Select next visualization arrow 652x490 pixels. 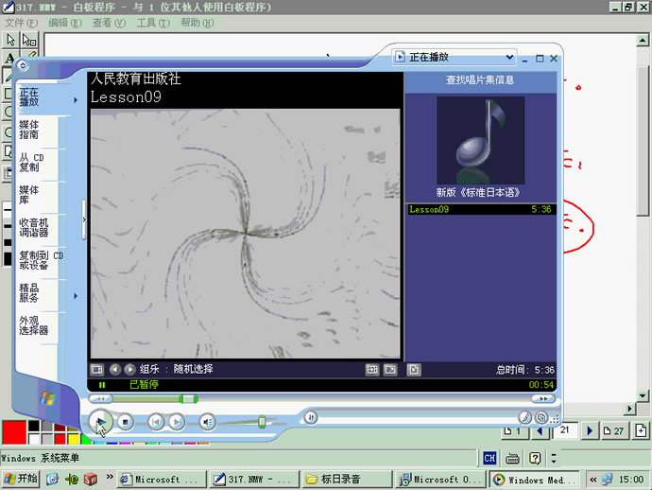(130, 369)
